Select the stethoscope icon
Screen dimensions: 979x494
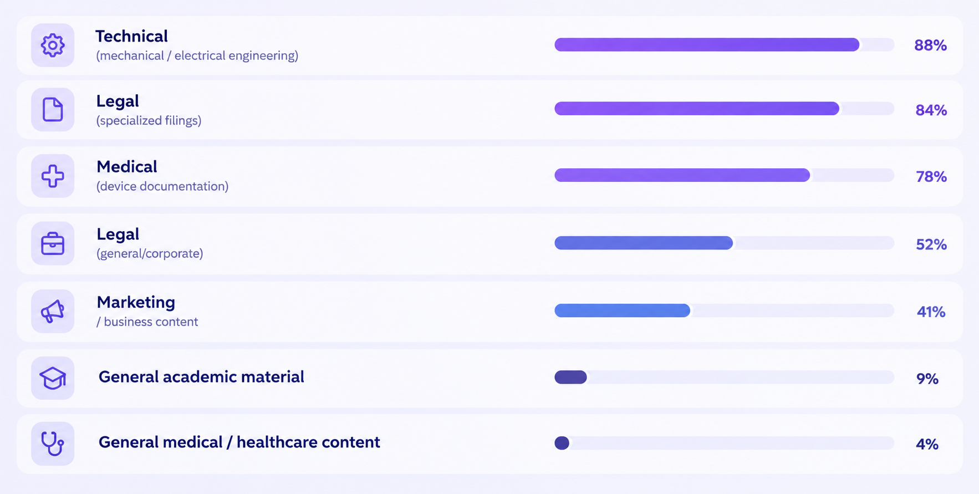coord(53,444)
